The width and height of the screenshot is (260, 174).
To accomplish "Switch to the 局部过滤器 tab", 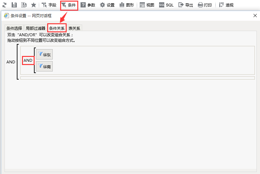I will [x=36, y=28].
